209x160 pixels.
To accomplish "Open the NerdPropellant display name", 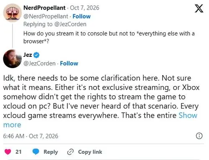I will point(44,8).
